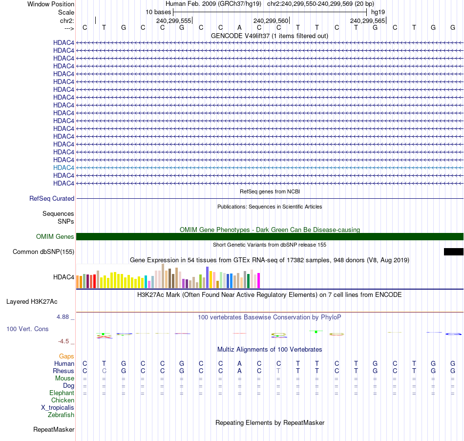Select the 'Mouse' alignment row label
The height and width of the screenshot is (441, 464).
(64, 378)
